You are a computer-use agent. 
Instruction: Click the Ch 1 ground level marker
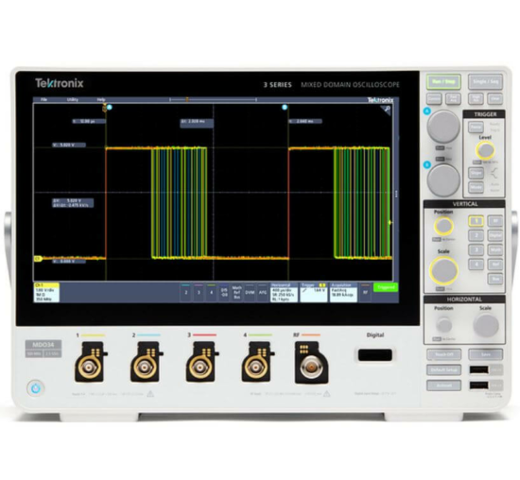coord(38,258)
